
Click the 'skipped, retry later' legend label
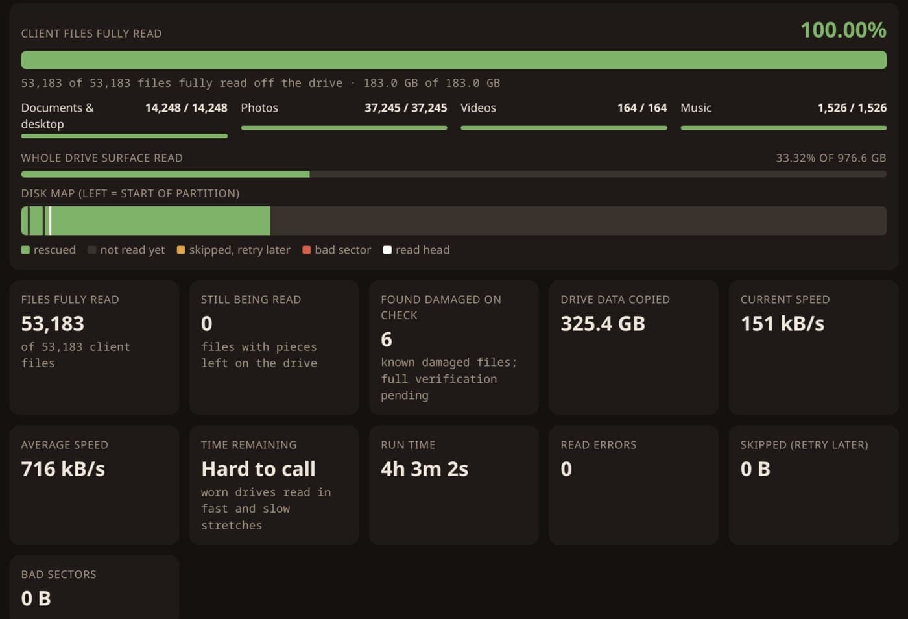pos(239,250)
